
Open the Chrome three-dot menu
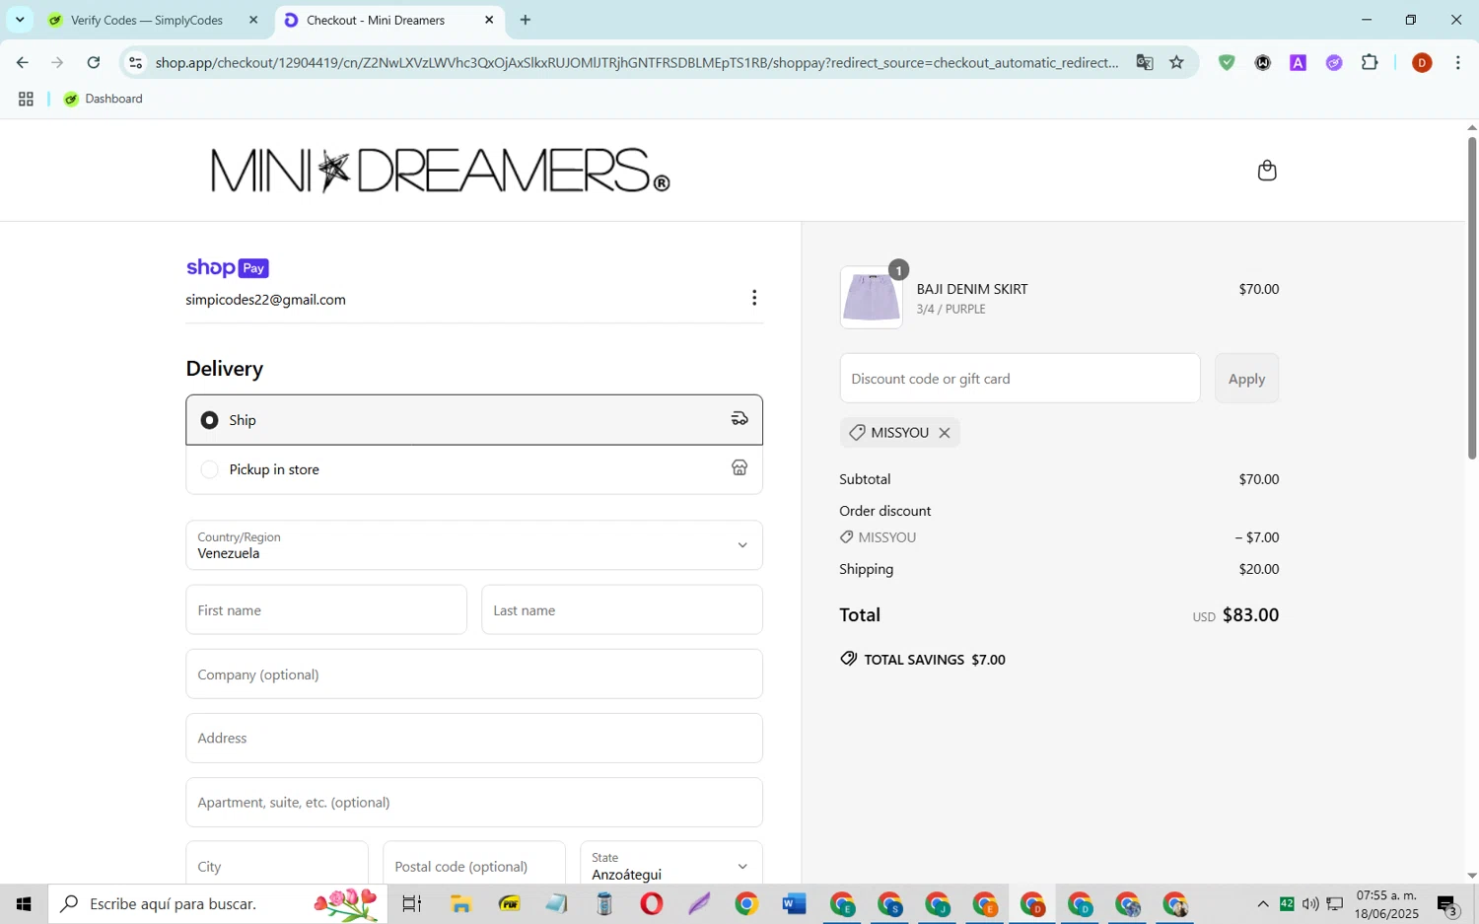click(x=1458, y=62)
